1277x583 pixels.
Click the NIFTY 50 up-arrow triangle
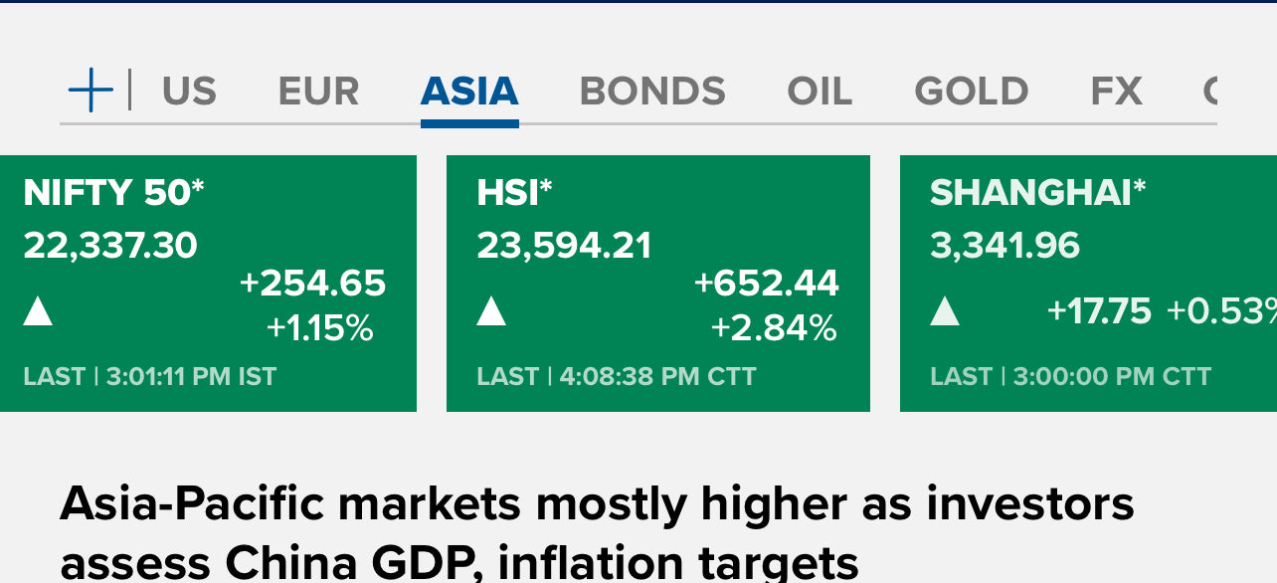tap(38, 311)
